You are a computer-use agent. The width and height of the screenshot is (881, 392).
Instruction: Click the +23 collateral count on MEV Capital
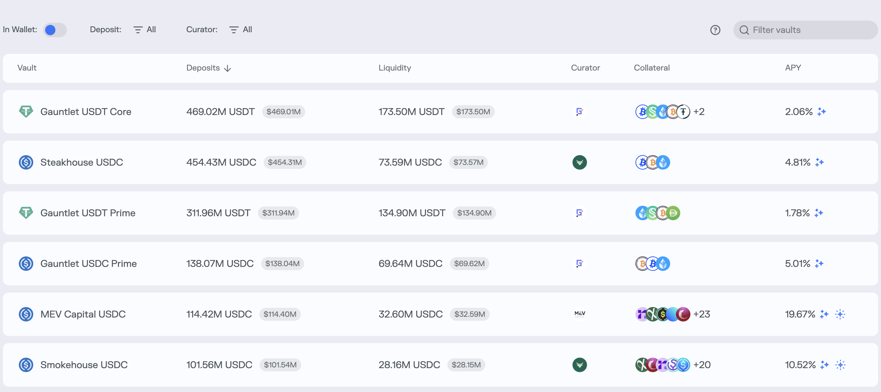(702, 314)
